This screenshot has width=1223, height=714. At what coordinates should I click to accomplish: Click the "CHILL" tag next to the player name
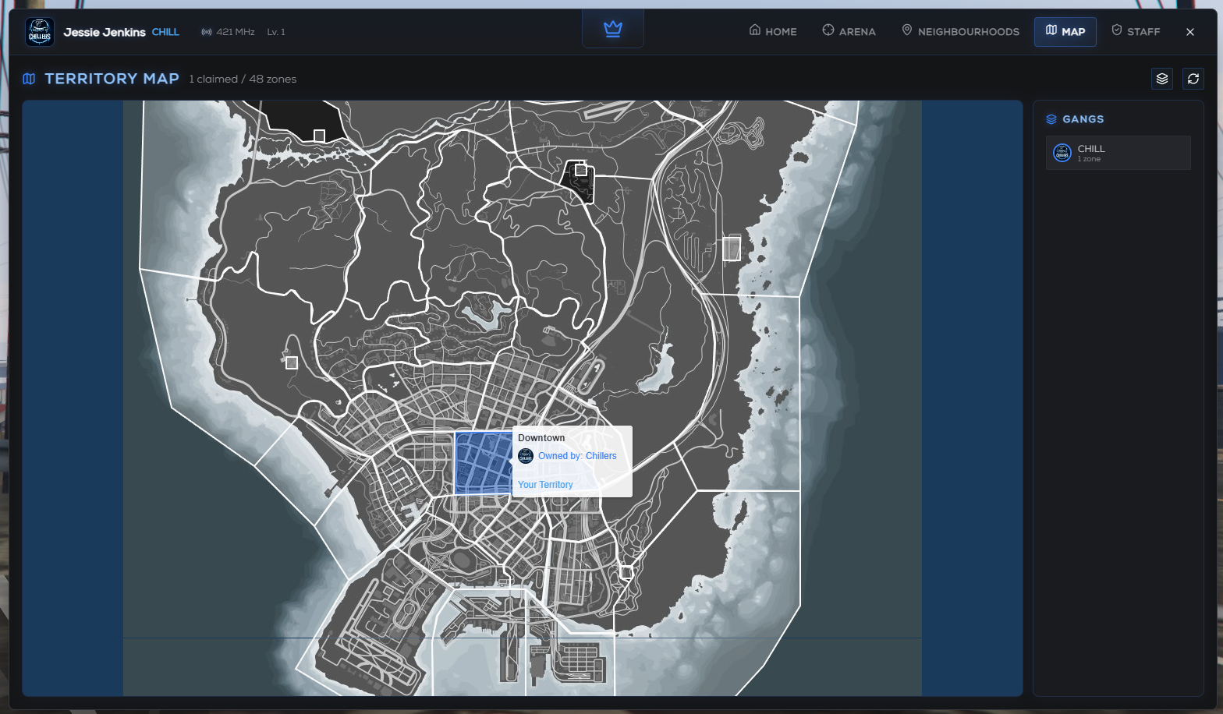[165, 32]
